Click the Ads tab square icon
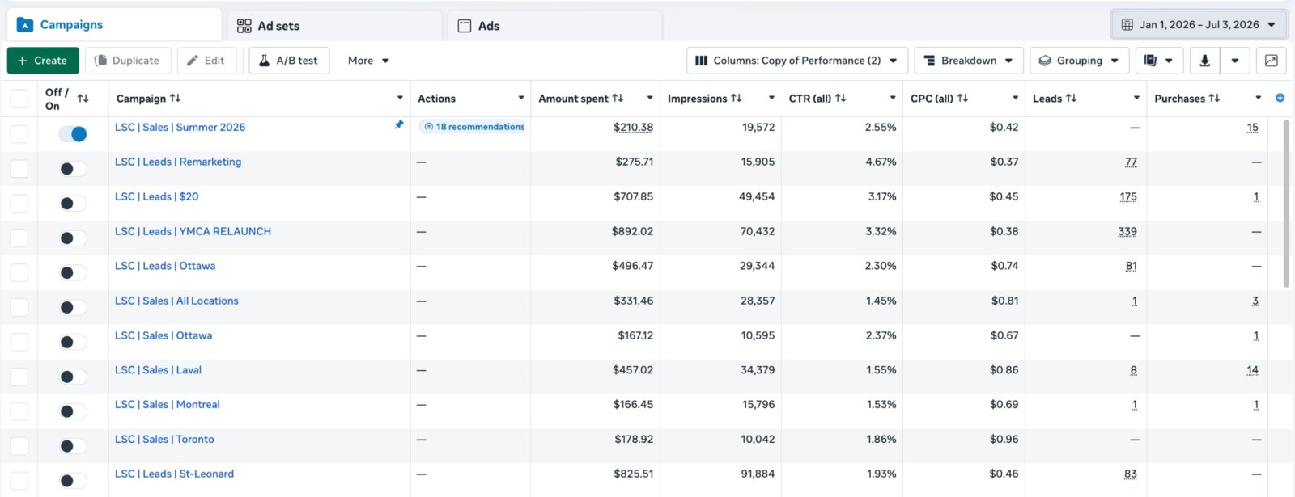 tap(465, 26)
